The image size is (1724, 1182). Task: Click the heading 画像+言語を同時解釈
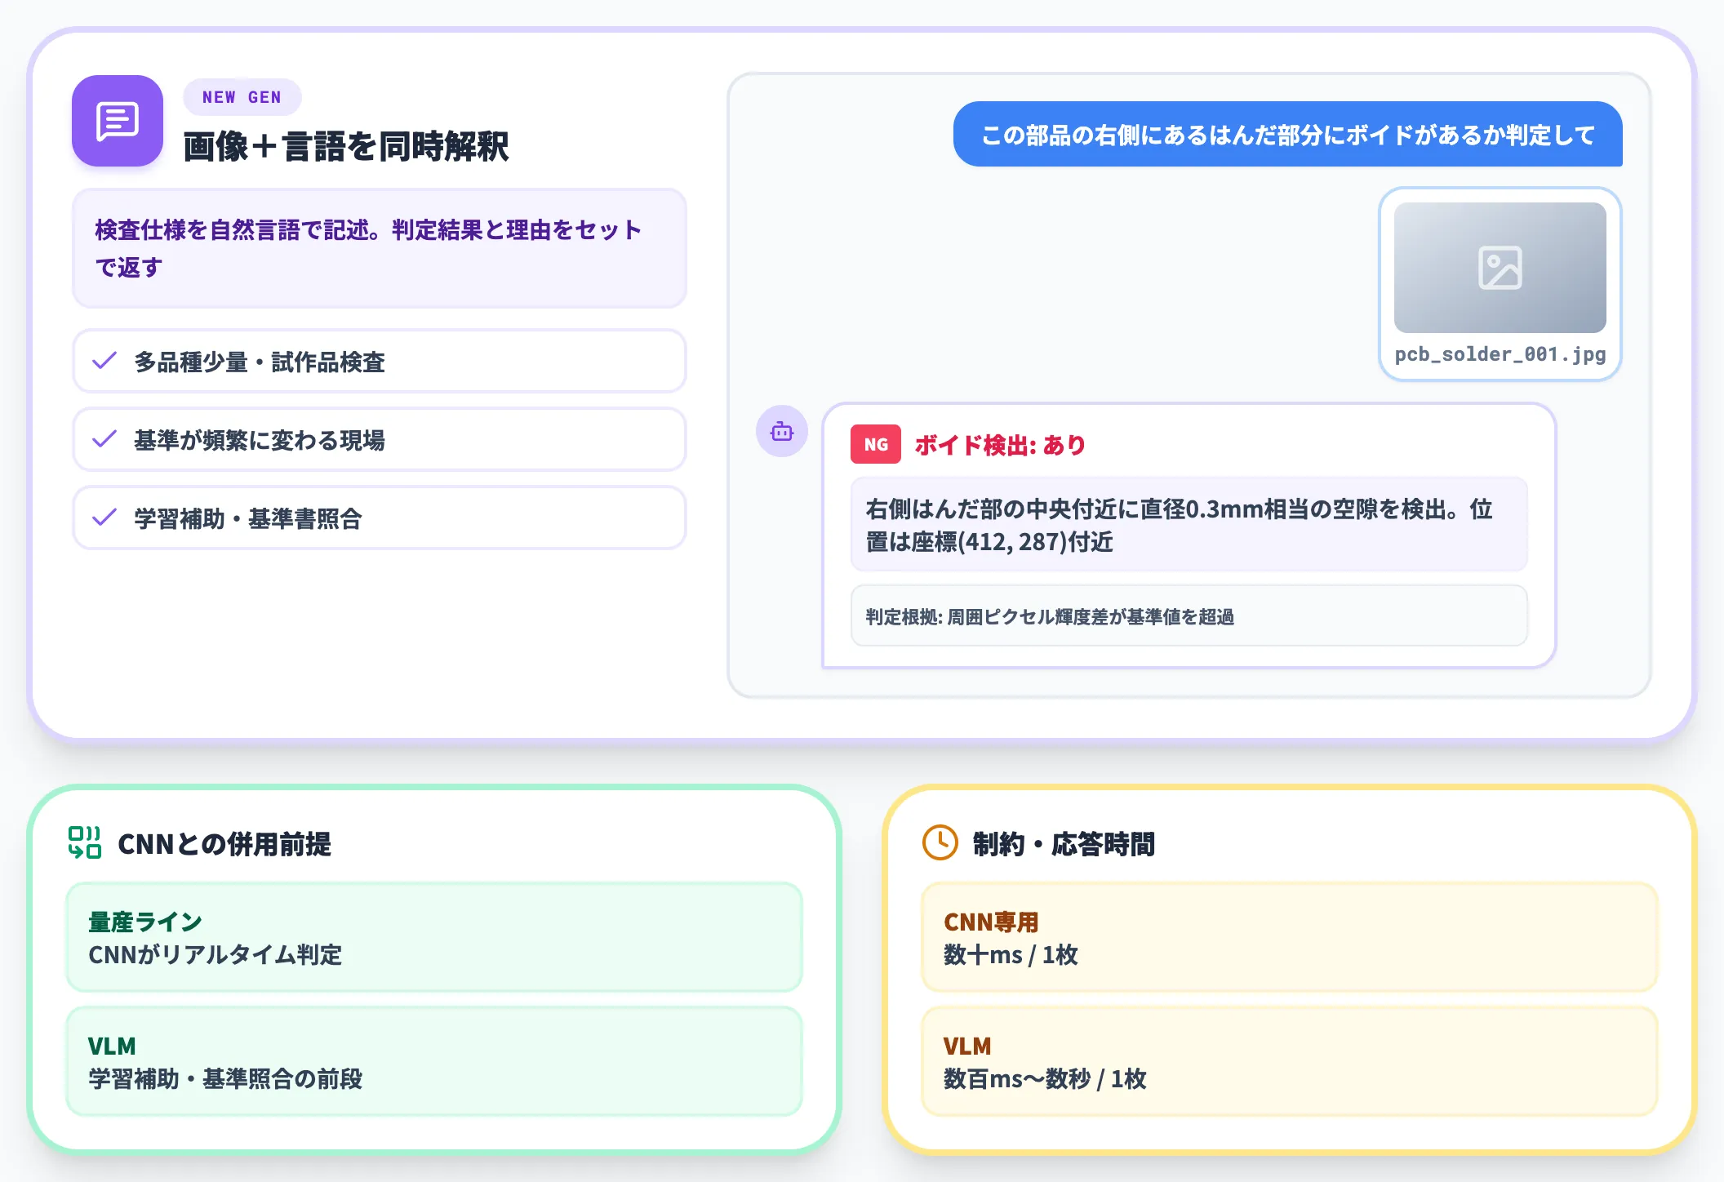click(346, 147)
